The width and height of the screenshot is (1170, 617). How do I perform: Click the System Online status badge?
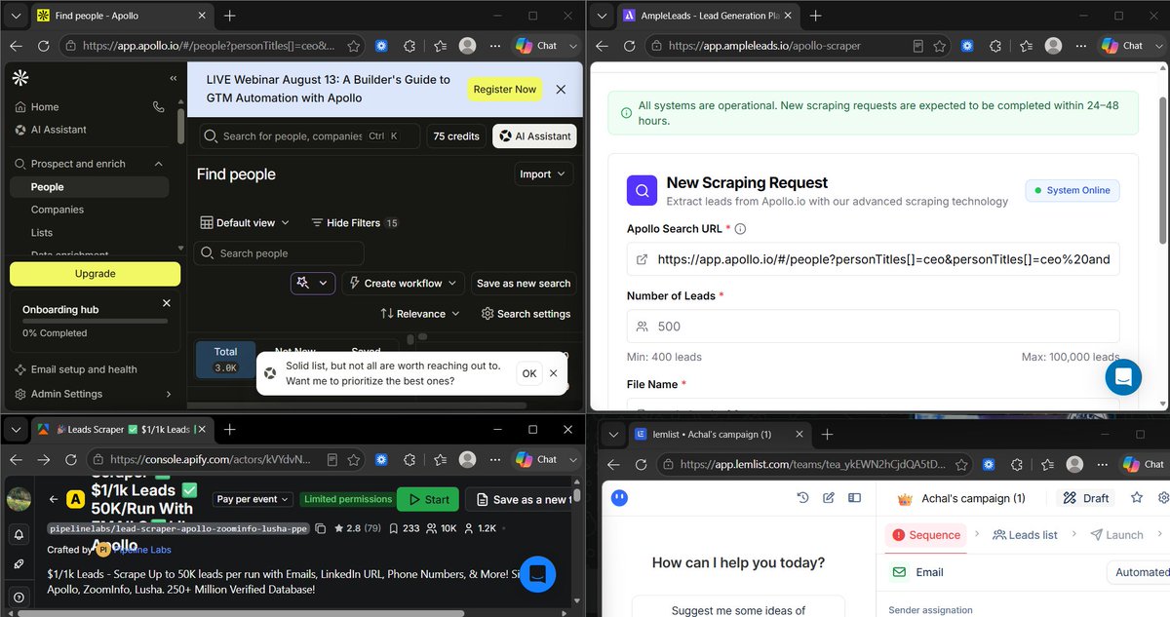pyautogui.click(x=1072, y=190)
